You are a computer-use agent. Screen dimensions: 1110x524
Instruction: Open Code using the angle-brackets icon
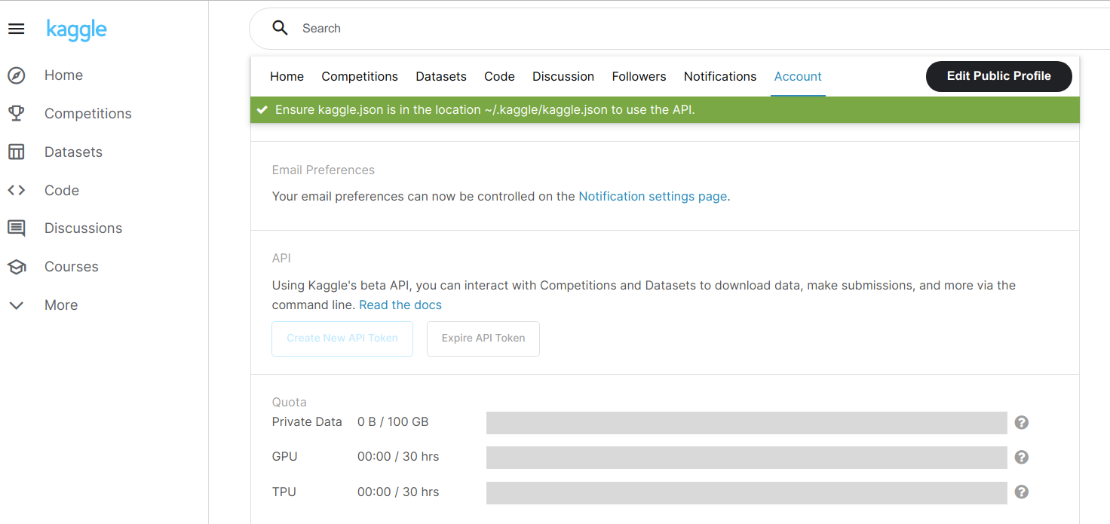pos(17,190)
